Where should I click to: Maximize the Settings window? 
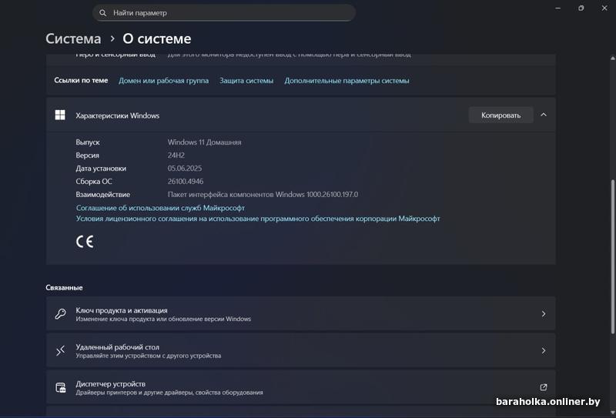pyautogui.click(x=581, y=8)
